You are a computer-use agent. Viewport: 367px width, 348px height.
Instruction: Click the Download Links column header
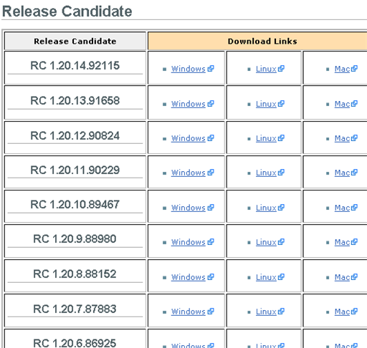coord(262,42)
